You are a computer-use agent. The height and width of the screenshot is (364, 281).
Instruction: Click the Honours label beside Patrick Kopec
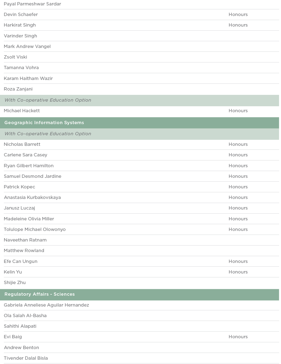coord(238,187)
